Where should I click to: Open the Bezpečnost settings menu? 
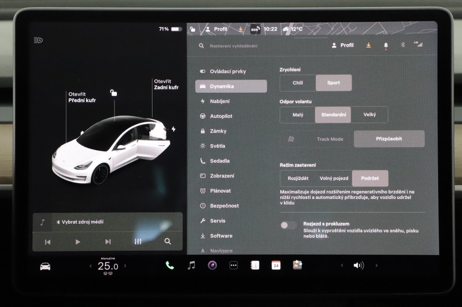point(231,206)
